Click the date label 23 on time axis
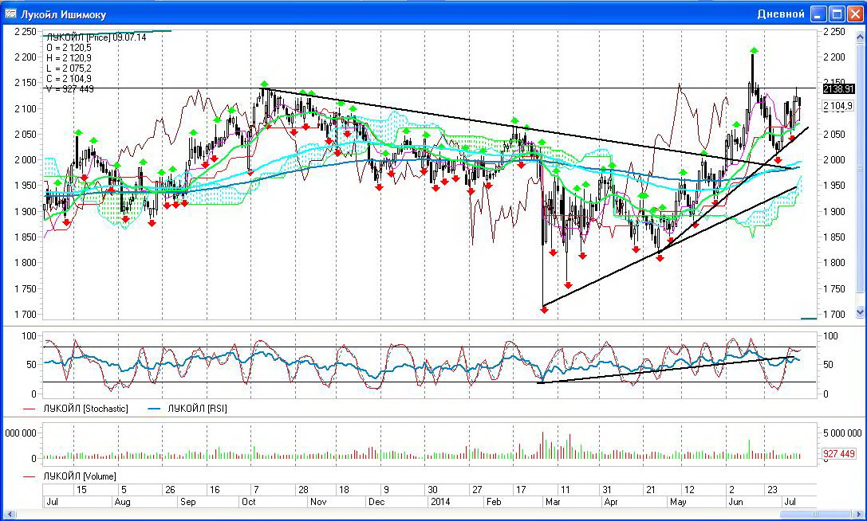This screenshot has width=867, height=521. click(772, 489)
